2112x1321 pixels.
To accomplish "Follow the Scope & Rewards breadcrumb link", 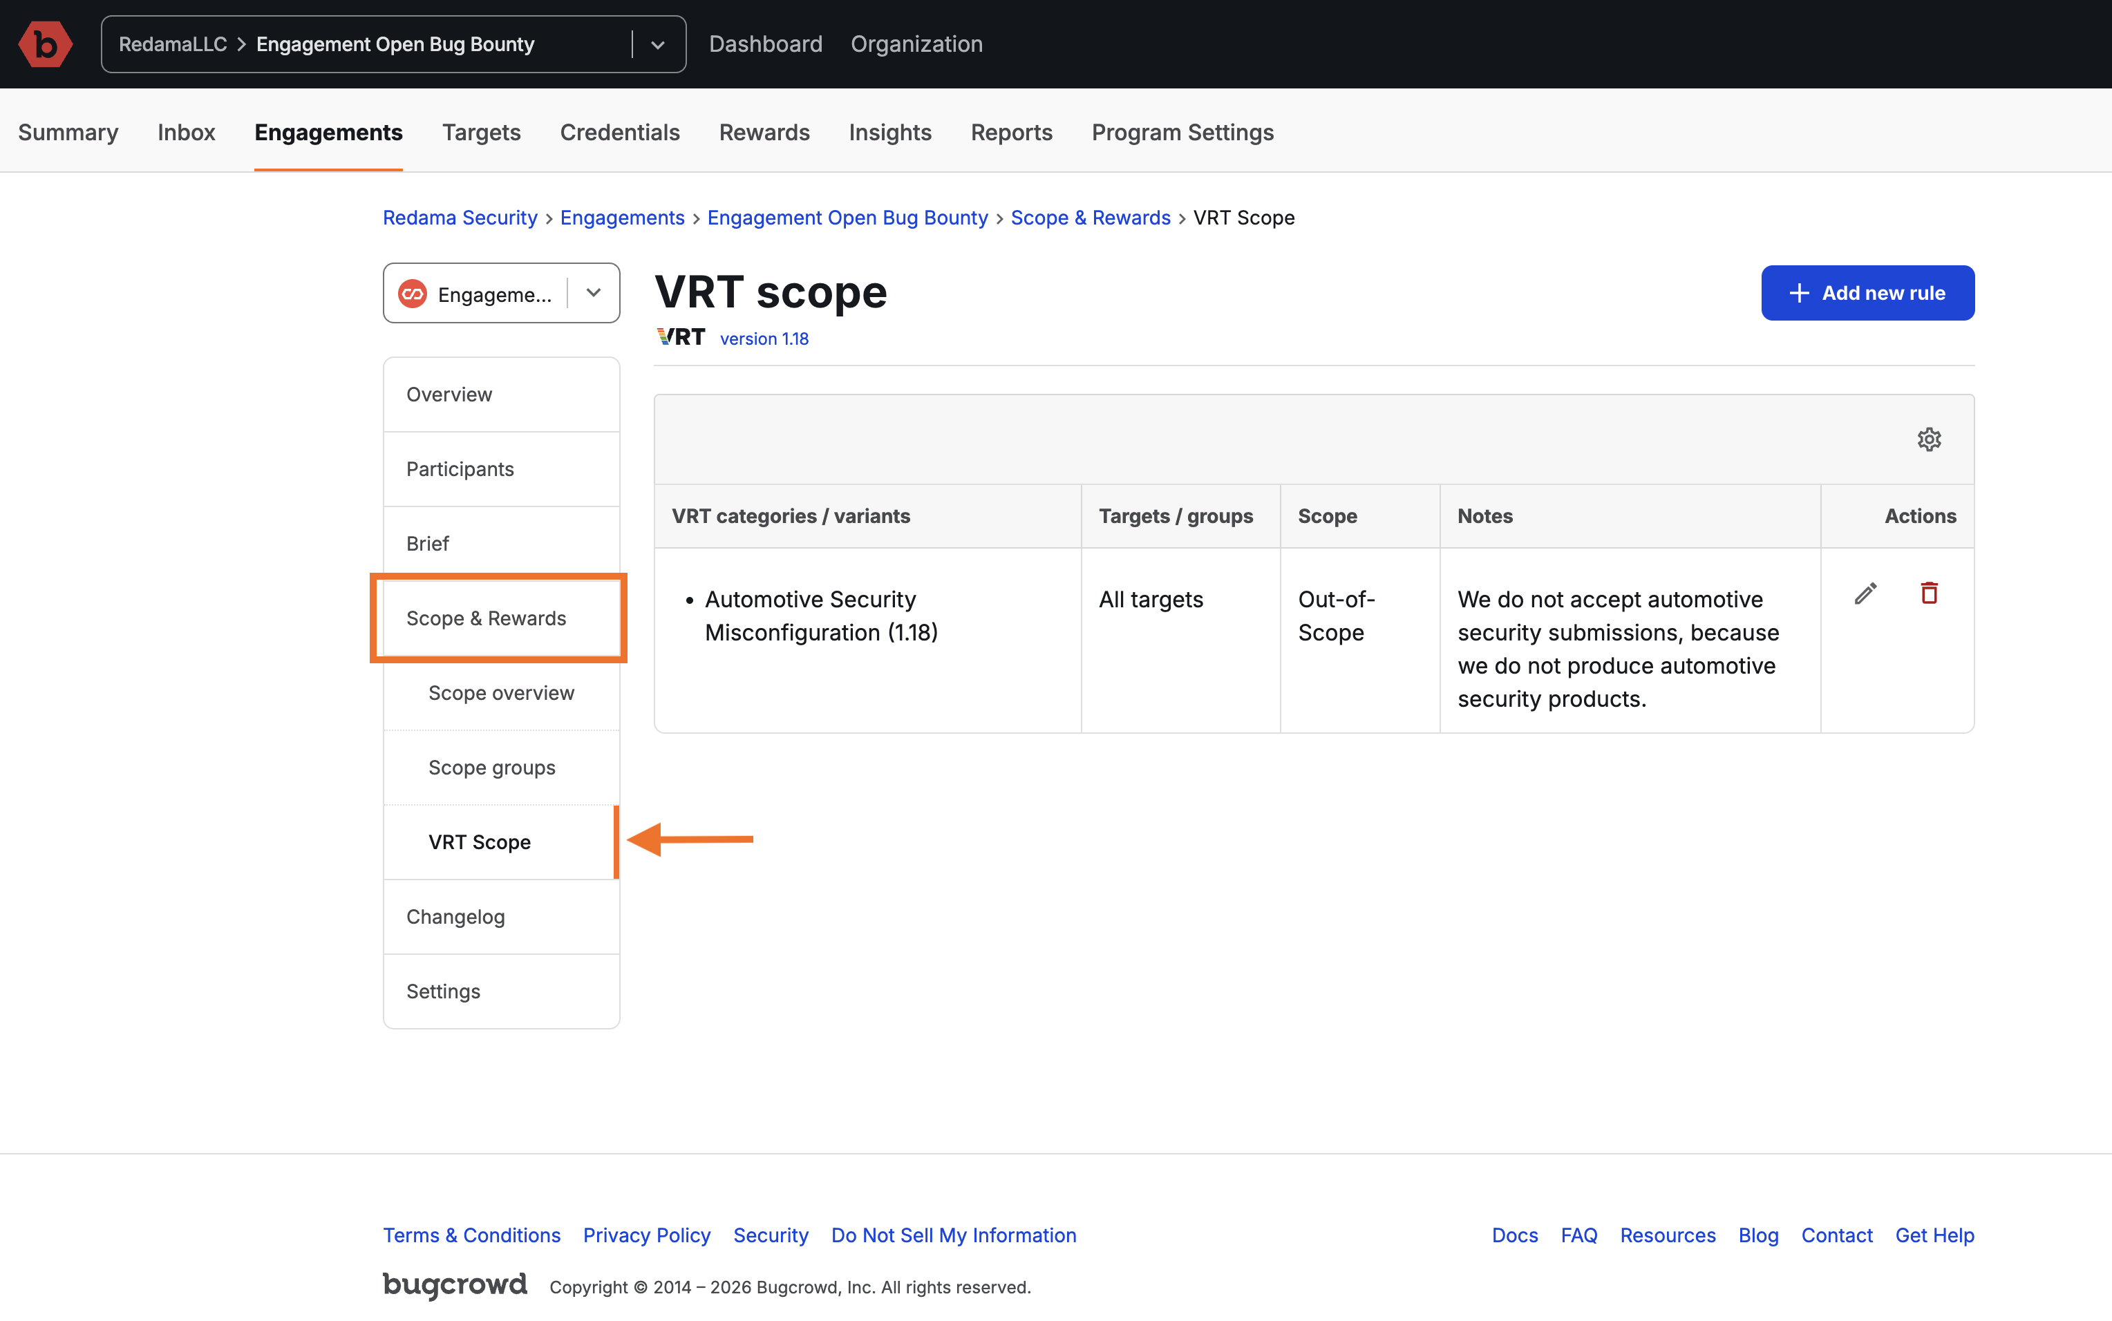I will pos(1091,218).
